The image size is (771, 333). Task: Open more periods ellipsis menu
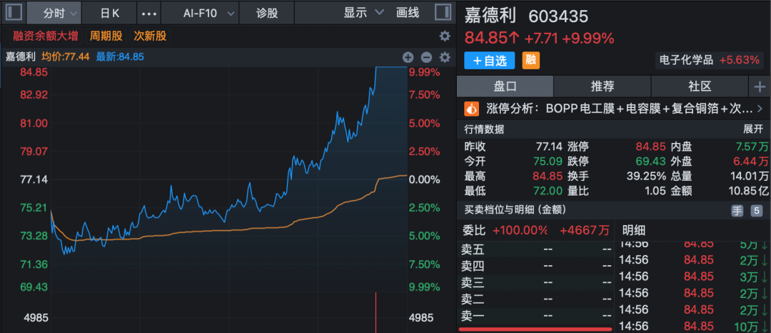[x=149, y=14]
